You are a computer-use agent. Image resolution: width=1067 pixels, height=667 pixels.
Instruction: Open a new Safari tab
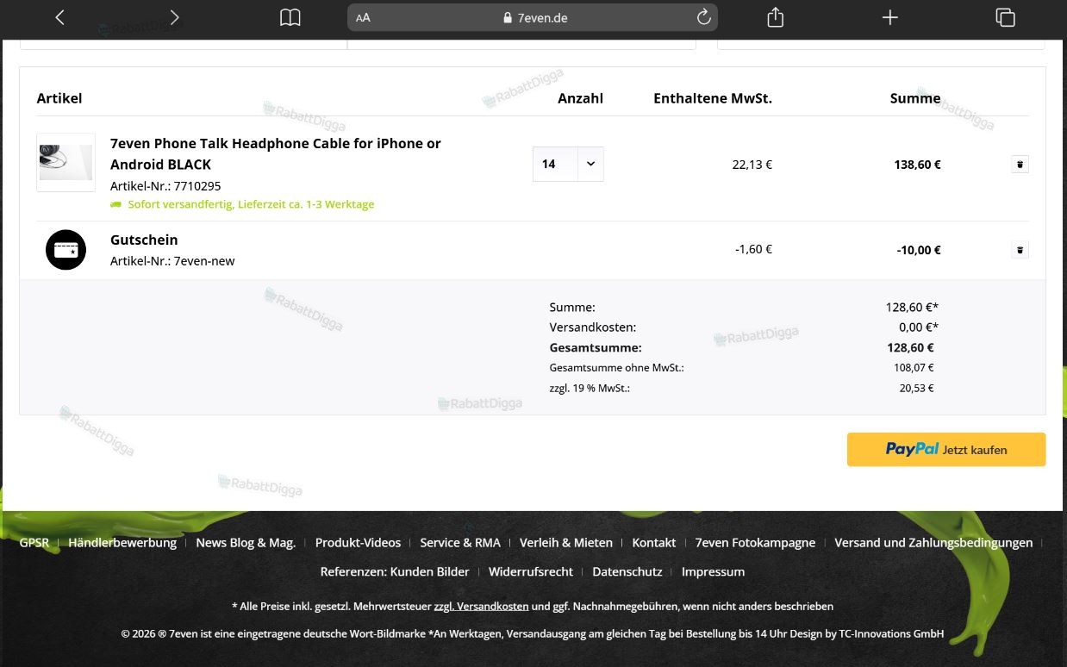pyautogui.click(x=890, y=17)
